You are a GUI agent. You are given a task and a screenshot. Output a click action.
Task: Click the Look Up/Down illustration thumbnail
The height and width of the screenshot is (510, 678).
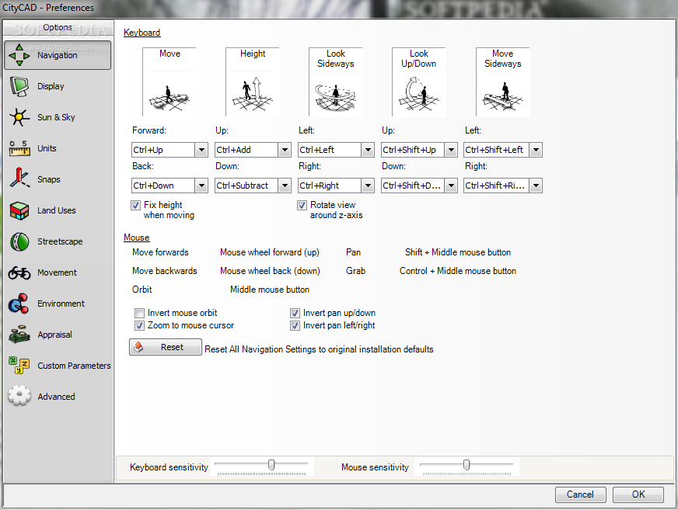[x=418, y=82]
